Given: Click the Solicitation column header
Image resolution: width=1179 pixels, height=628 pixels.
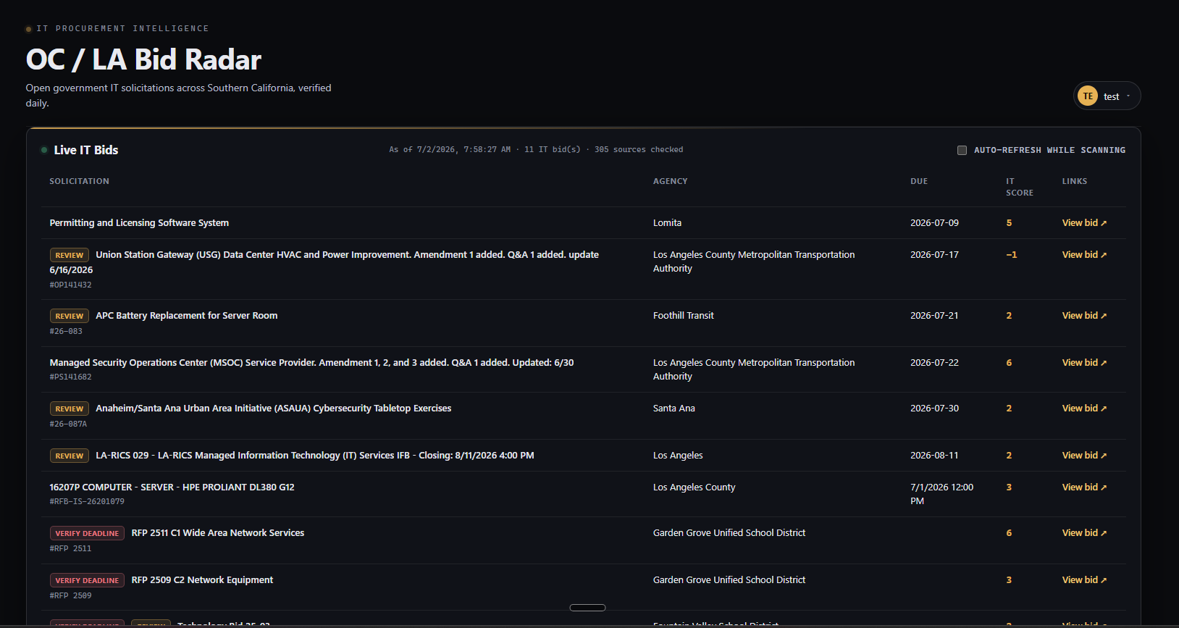Looking at the screenshot, I should [80, 182].
